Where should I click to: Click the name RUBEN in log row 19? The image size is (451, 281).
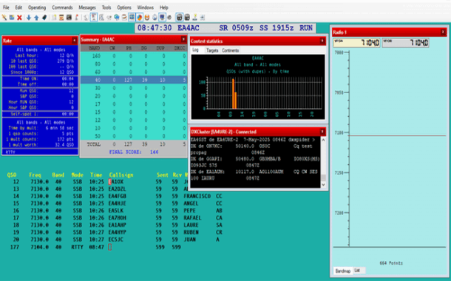191,232
